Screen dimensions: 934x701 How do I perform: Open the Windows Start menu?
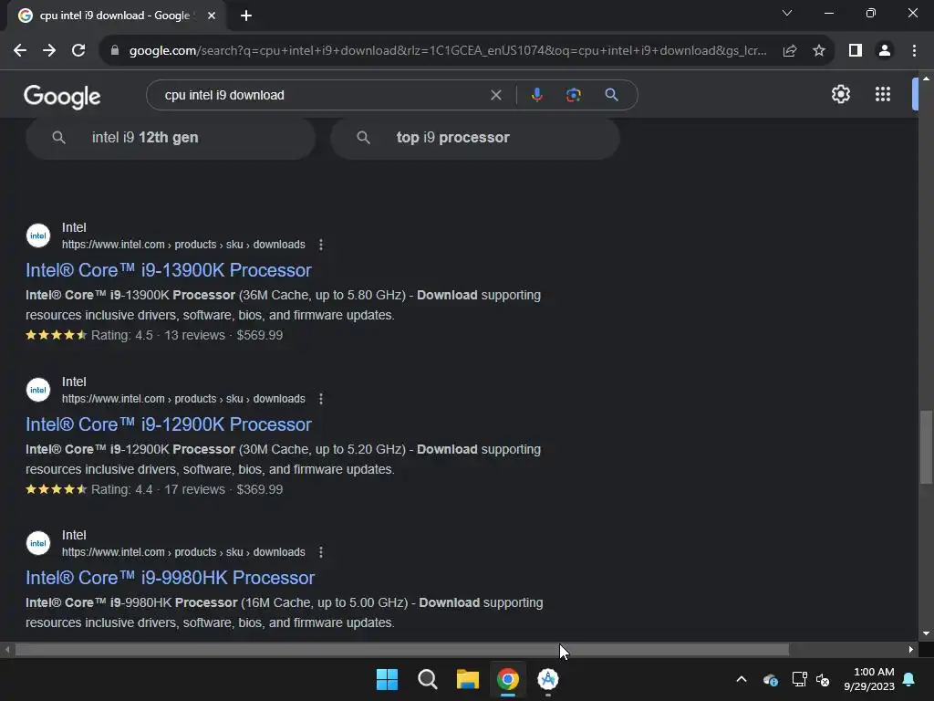pyautogui.click(x=387, y=679)
